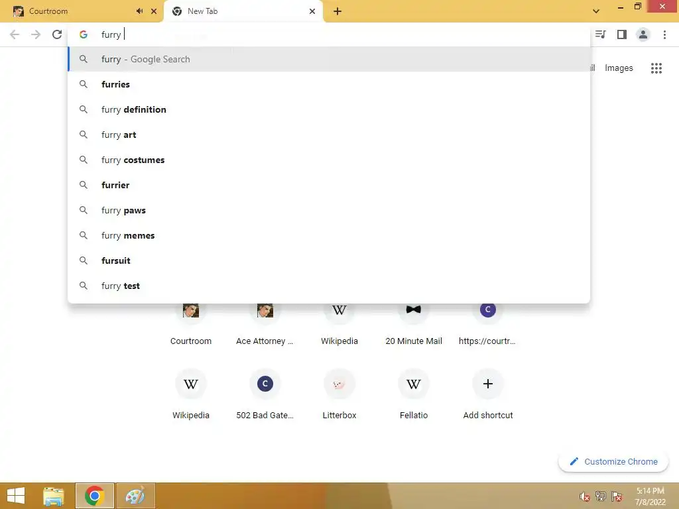
Task: Toggle the side panel icon
Action: tap(622, 34)
